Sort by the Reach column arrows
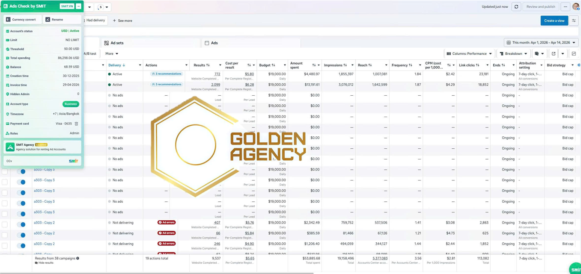This screenshot has height=274, width=581. click(x=370, y=65)
